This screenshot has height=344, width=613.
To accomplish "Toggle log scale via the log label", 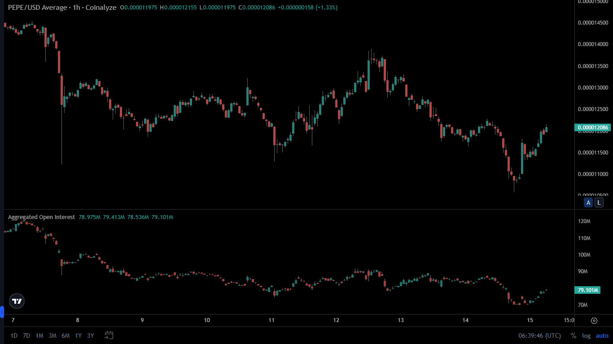I will click(586, 335).
